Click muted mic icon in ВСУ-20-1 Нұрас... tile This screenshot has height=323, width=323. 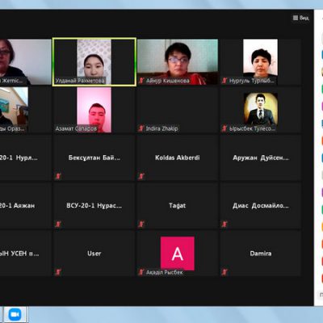[58, 224]
